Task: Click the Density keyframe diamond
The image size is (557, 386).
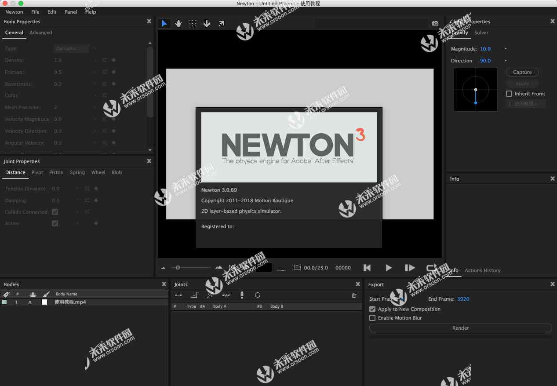Action: pyautogui.click(x=113, y=60)
